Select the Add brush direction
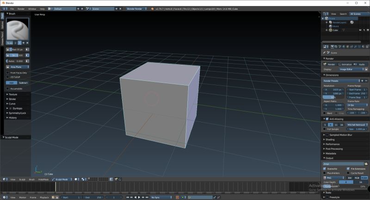Image resolution: width=370 pixels, height=200 pixels. tap(12, 83)
